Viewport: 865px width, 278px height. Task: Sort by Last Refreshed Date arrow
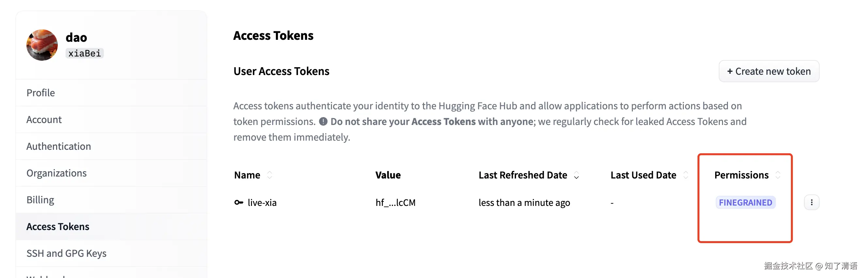[x=576, y=175]
